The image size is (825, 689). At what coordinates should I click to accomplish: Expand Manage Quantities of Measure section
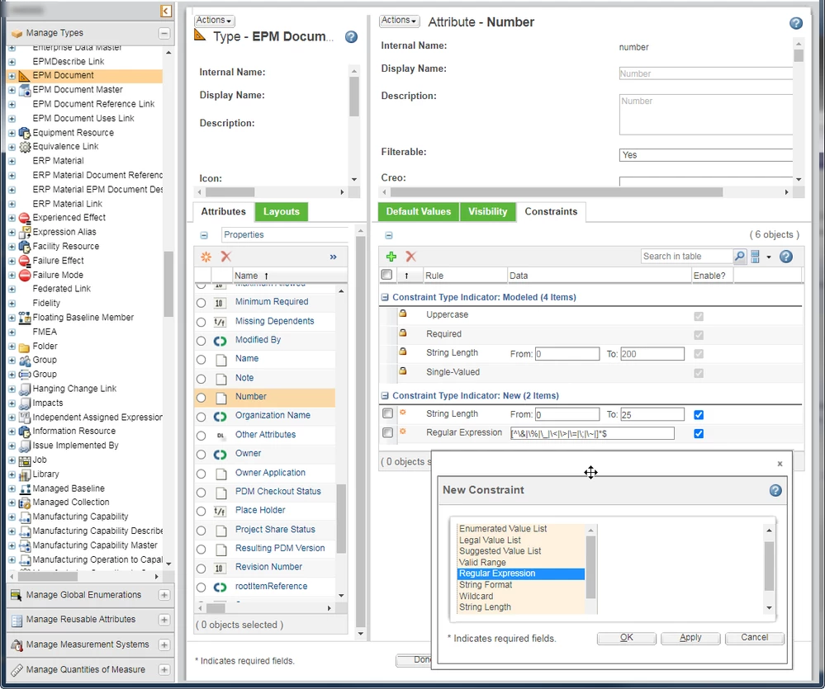click(164, 670)
